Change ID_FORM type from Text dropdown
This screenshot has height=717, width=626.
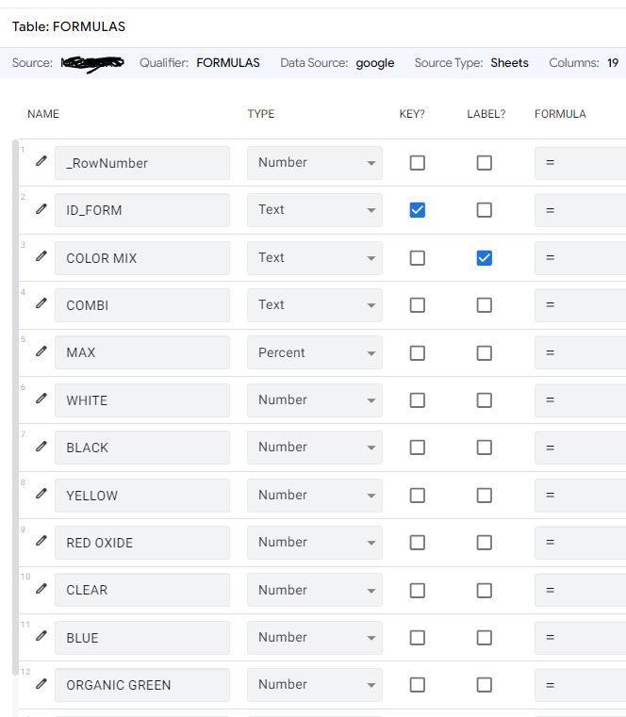pos(315,210)
